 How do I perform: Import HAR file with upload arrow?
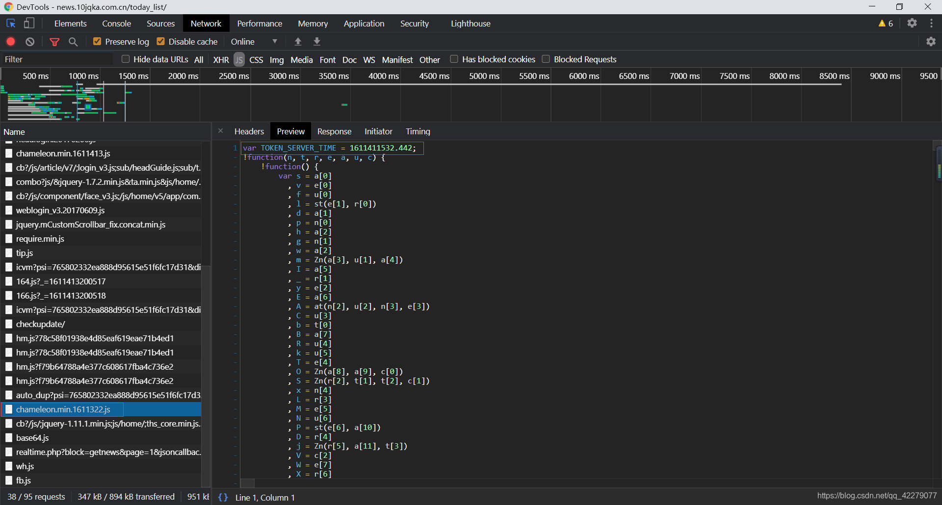(298, 42)
